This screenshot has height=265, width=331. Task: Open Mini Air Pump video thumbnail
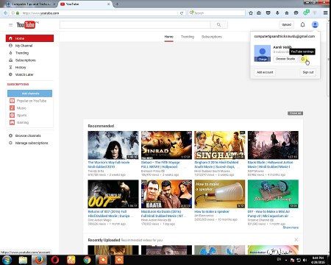click(273, 194)
